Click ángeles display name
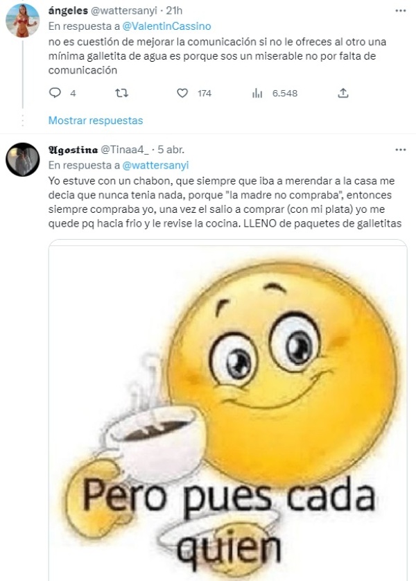 point(68,10)
